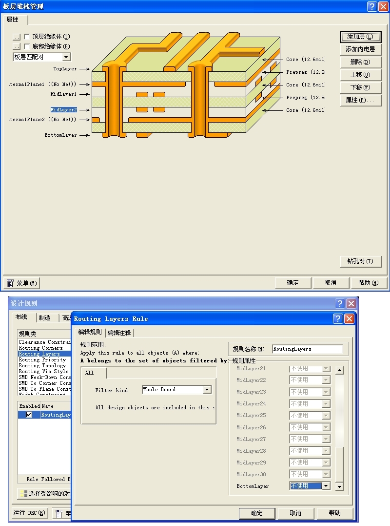Select Routing Topology rule class
This screenshot has height=526, width=390.
44,365
